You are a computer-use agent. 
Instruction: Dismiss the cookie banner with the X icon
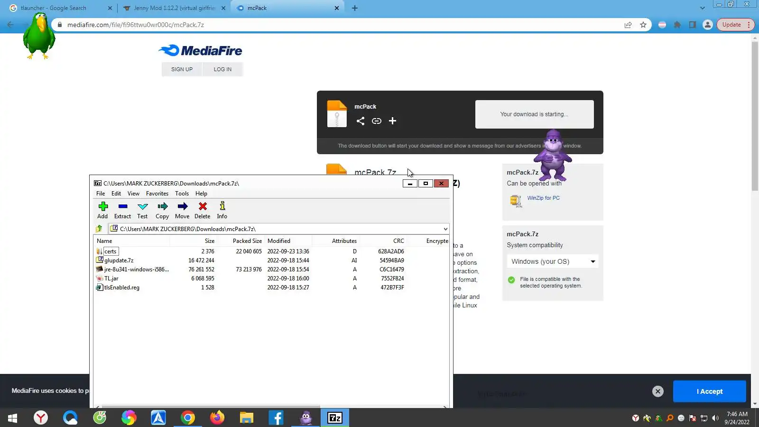(658, 391)
